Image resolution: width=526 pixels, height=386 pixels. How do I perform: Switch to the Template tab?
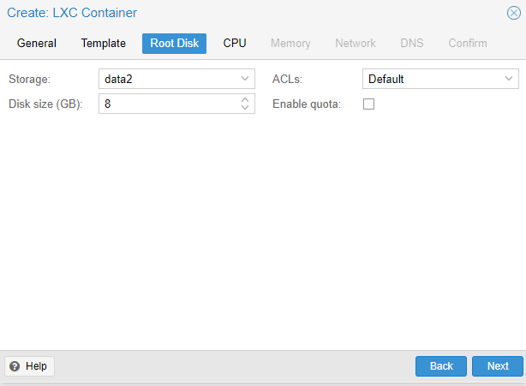pos(104,44)
